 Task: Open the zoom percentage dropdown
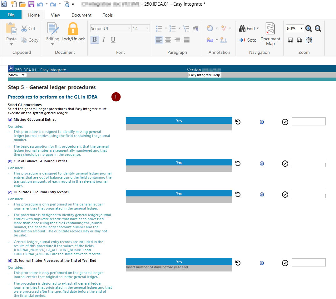pos(301,28)
